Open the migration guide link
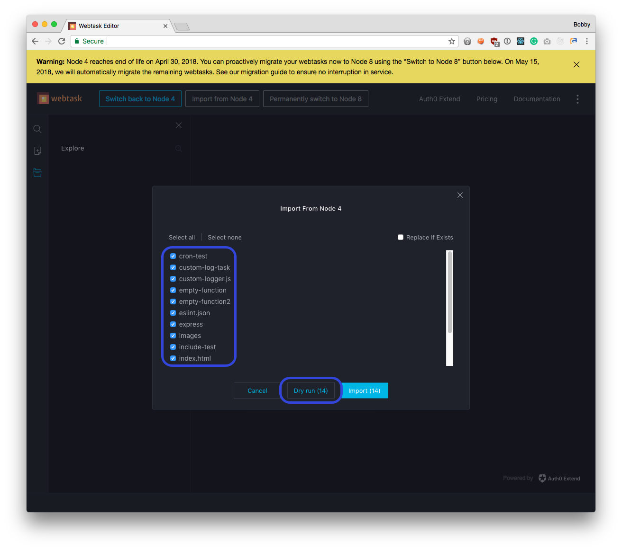Viewport: 622px width, 550px height. (264, 72)
